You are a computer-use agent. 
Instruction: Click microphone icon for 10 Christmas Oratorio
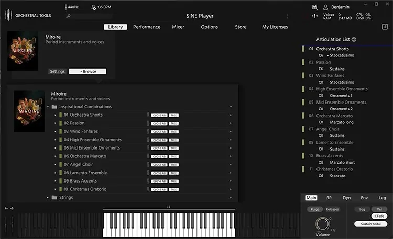[148, 189]
